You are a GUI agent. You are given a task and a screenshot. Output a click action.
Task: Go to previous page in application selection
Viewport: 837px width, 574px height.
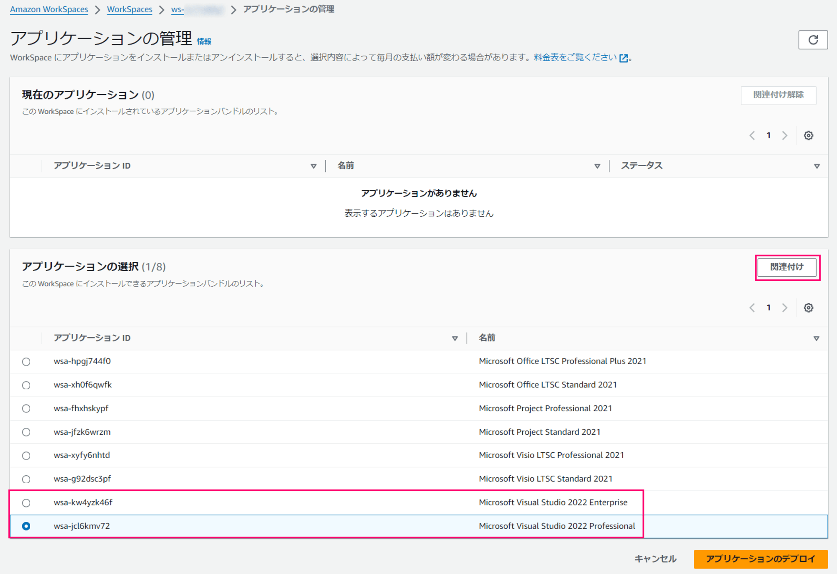[x=752, y=308]
